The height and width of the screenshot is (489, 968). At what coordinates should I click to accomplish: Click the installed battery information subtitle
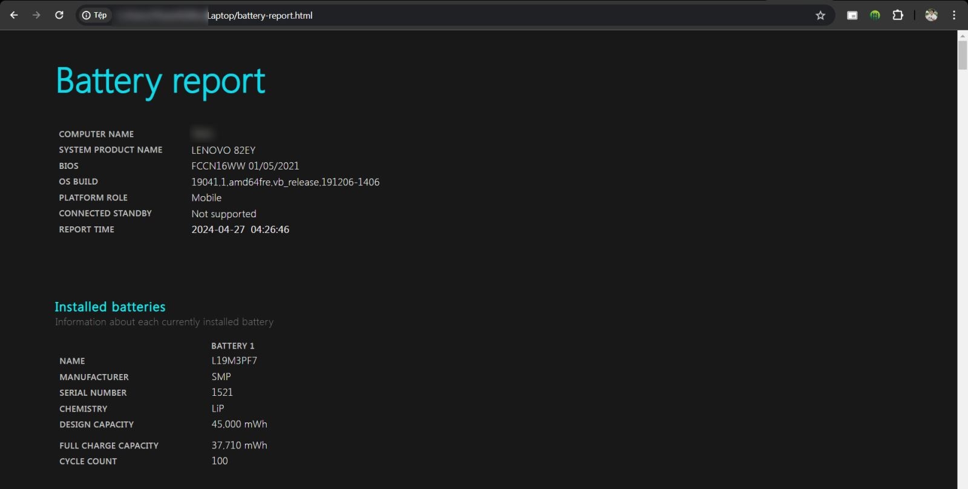164,322
